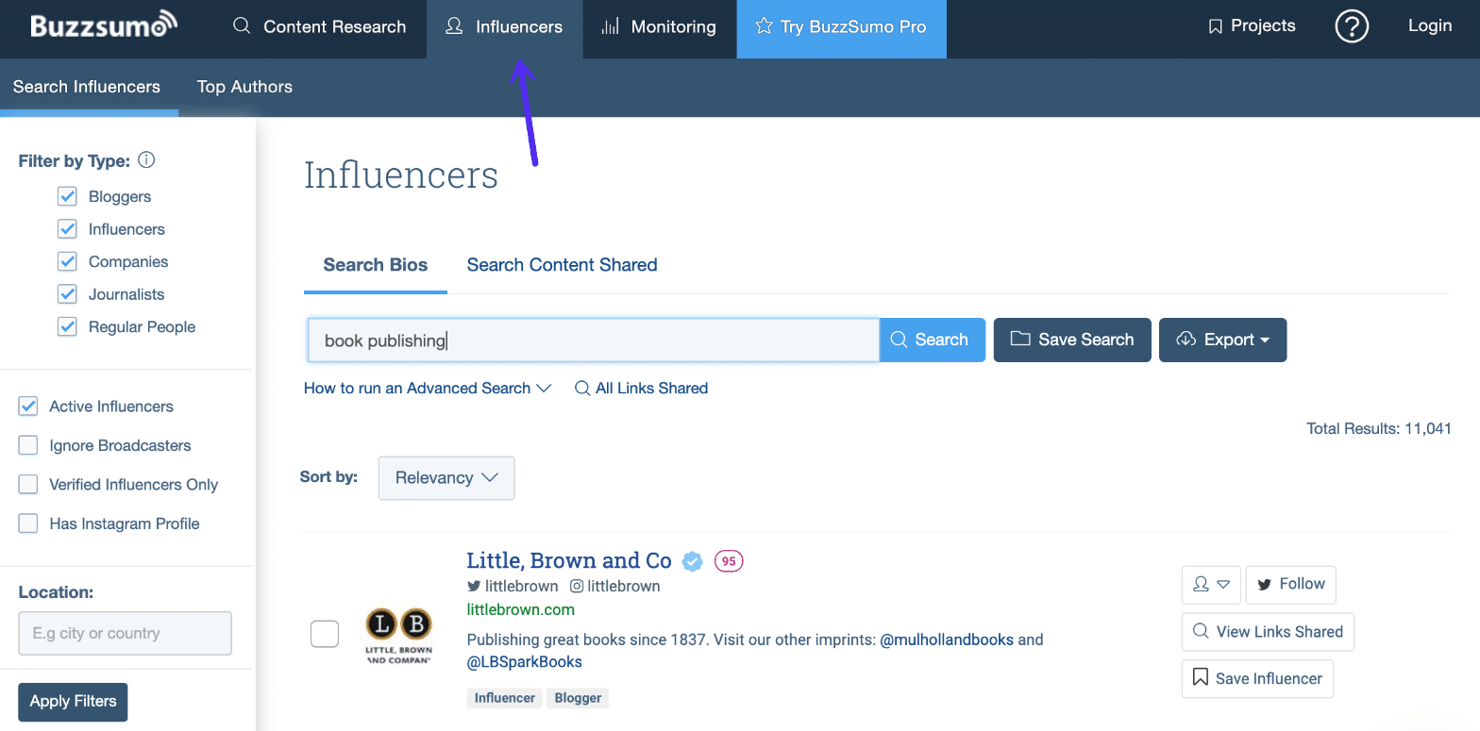Open the @LBSparkBooks mention
Image resolution: width=1480 pixels, height=731 pixels.
click(x=525, y=662)
